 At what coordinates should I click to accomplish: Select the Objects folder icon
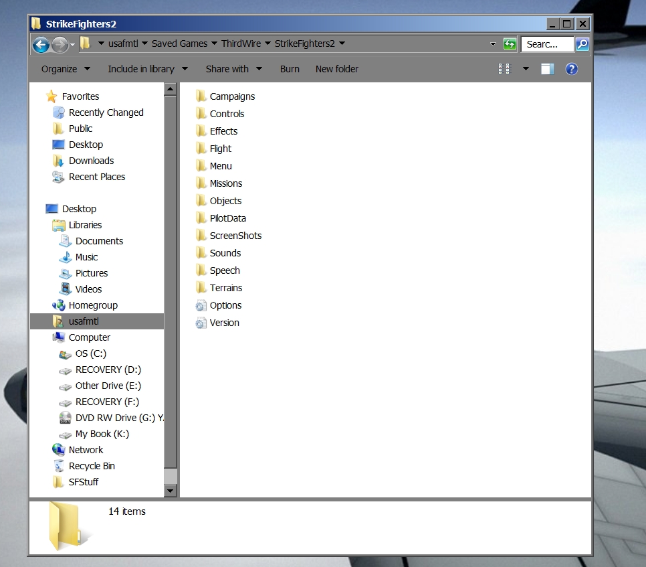click(x=201, y=200)
